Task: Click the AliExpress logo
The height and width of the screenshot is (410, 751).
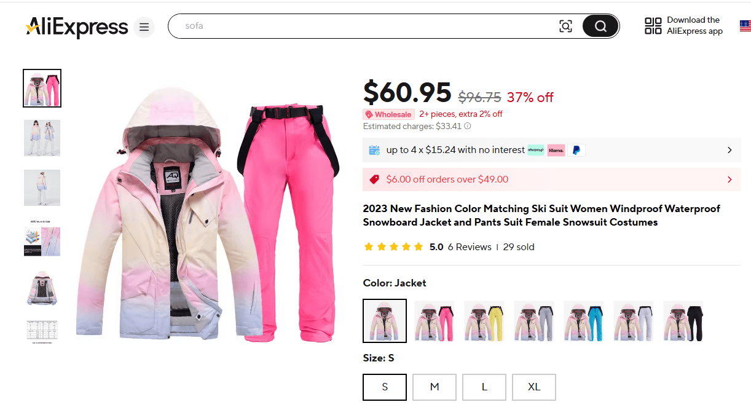Action: (x=77, y=27)
